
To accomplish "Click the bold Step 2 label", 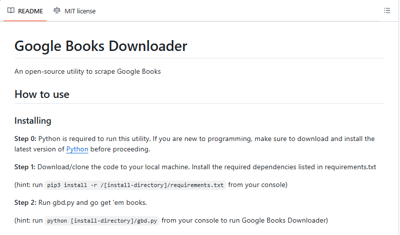I will pyautogui.click(x=25, y=202).
